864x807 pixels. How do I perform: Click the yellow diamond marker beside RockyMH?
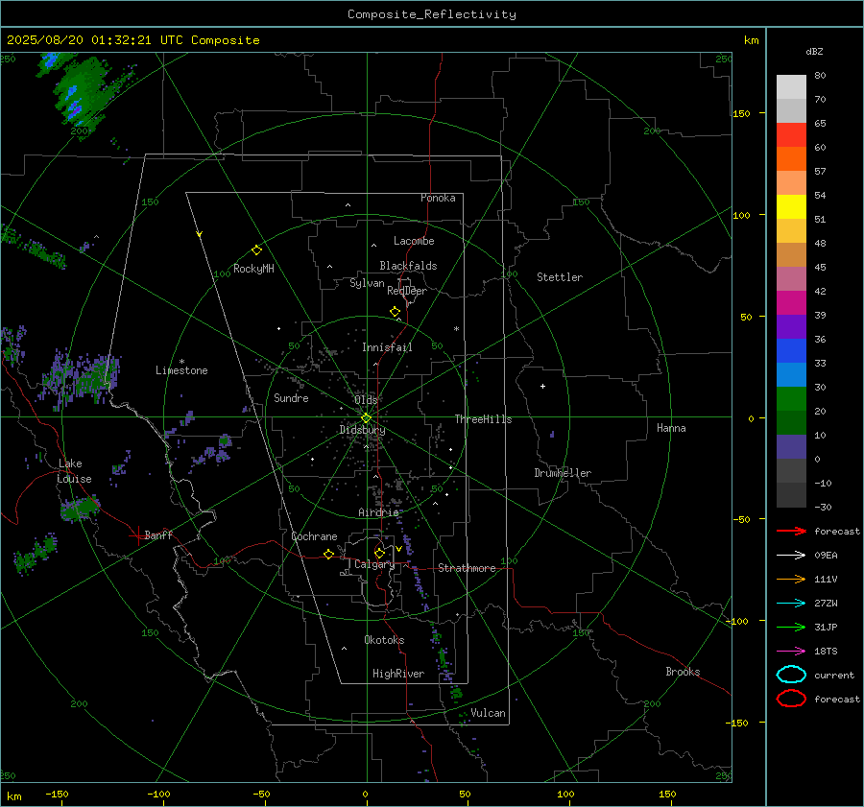(x=256, y=250)
